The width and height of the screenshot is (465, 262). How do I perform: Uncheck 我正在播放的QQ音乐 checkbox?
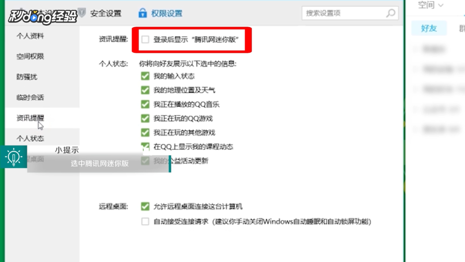pyautogui.click(x=145, y=104)
